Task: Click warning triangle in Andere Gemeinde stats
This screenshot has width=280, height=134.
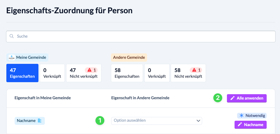Action: 194,70
